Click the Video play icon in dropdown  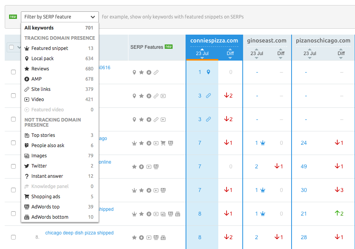[27, 100]
